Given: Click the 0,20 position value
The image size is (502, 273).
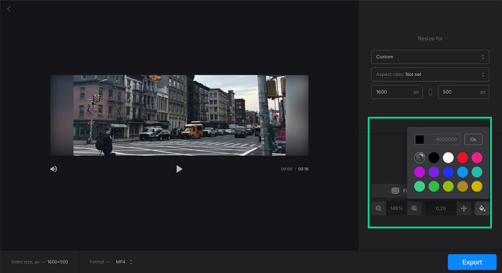Looking at the screenshot, I should (x=441, y=208).
